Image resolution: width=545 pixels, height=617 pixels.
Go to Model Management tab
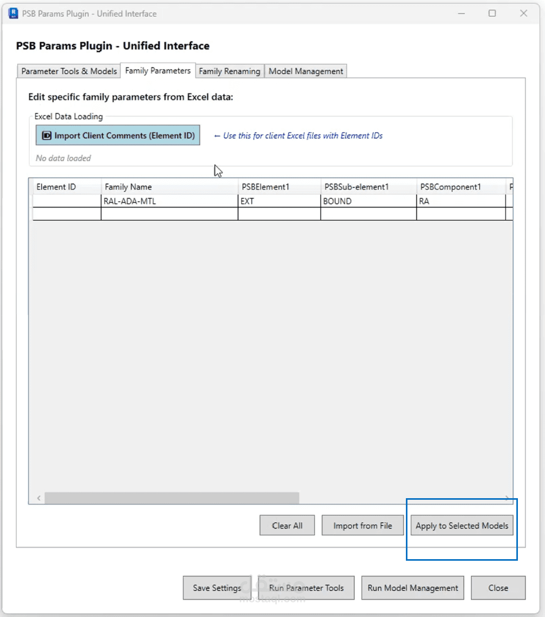coord(306,71)
